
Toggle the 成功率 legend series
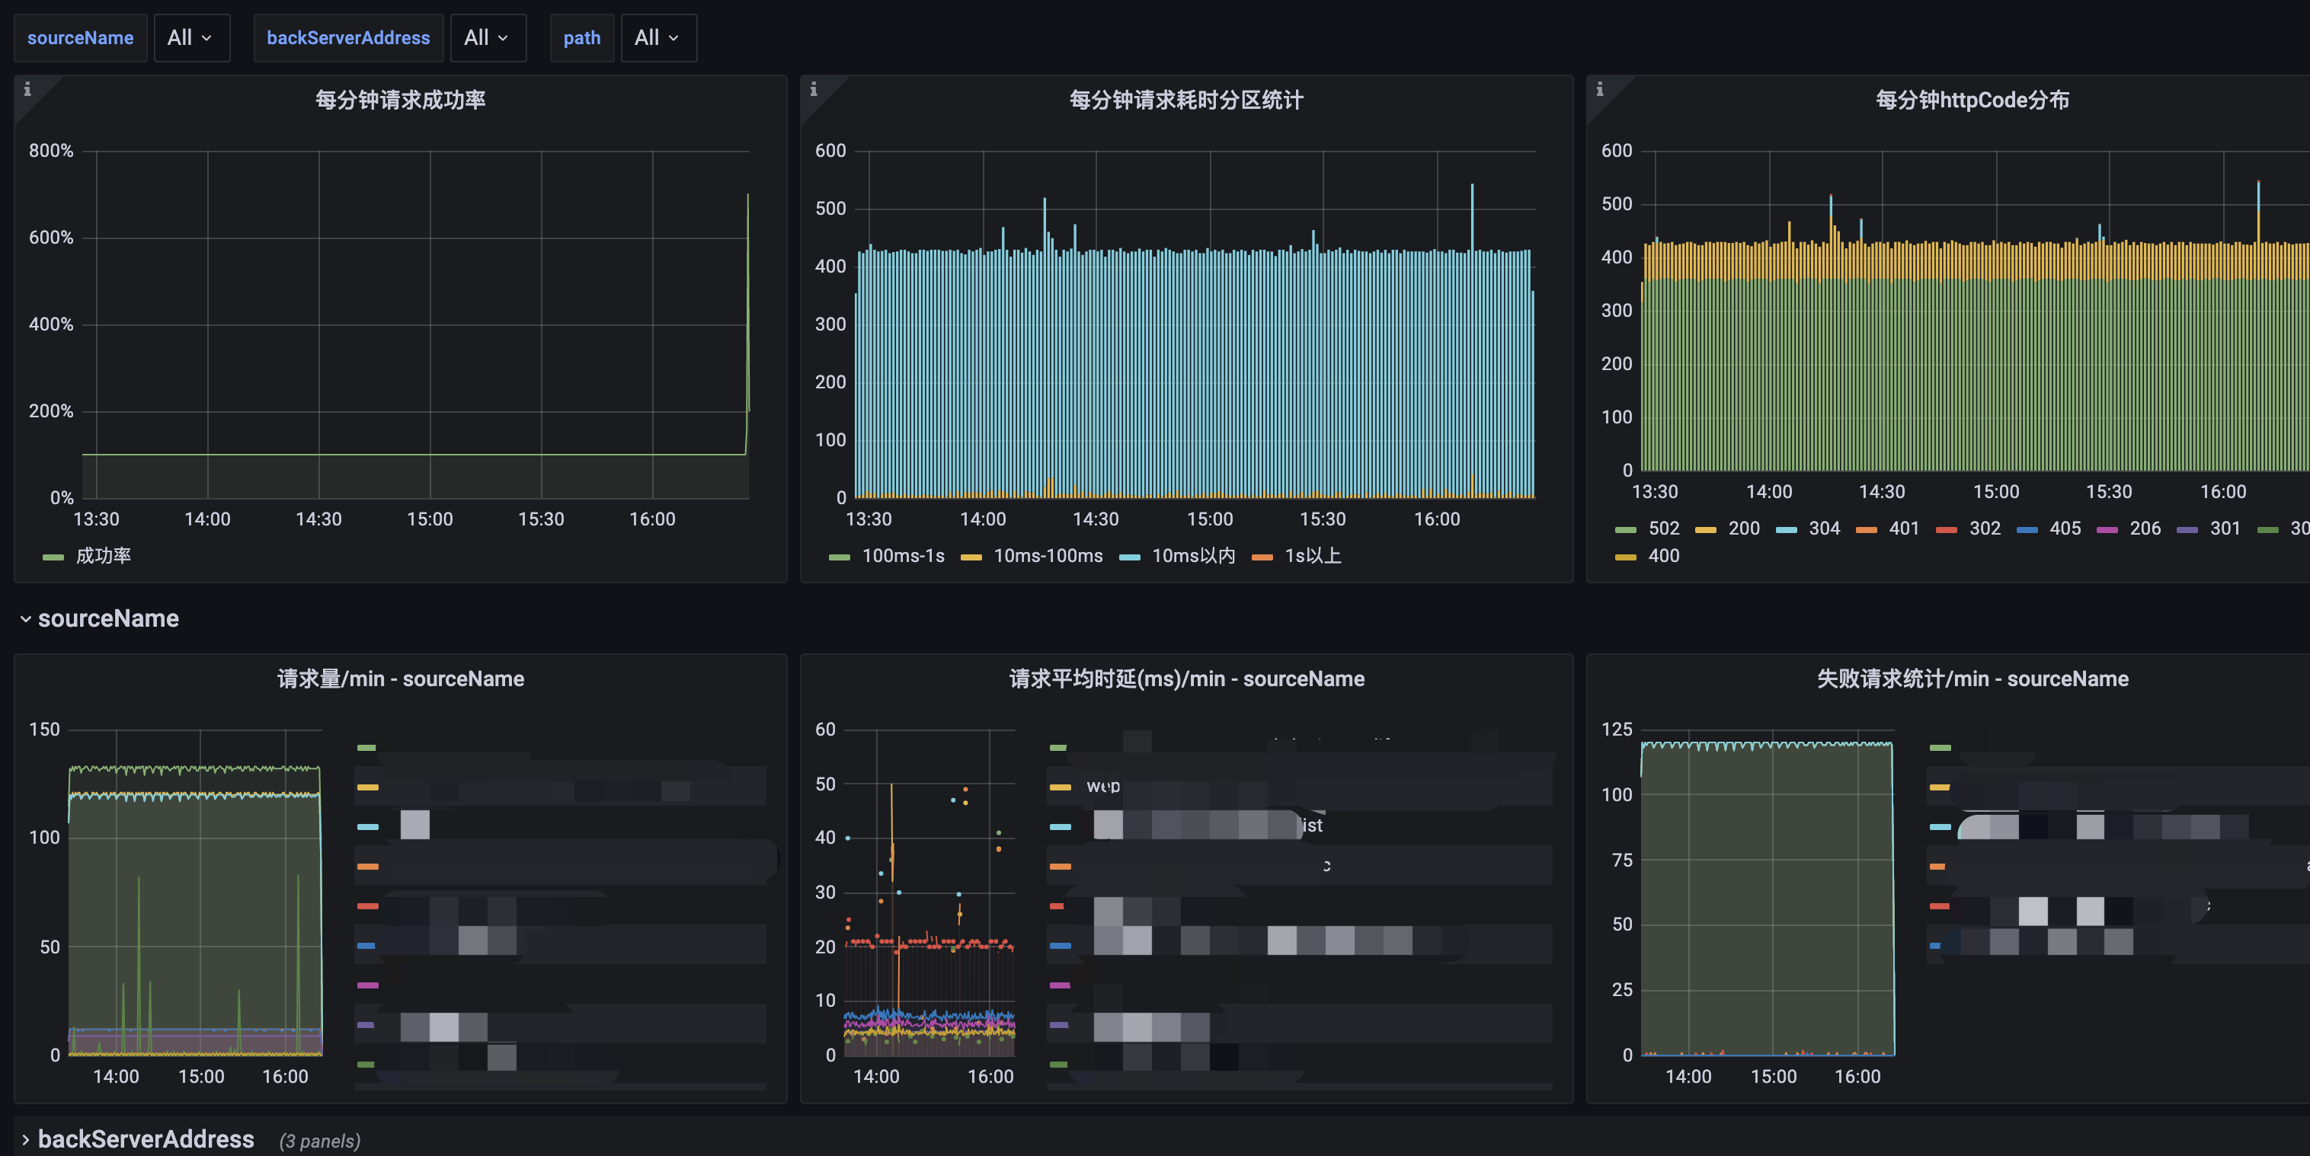(87, 556)
